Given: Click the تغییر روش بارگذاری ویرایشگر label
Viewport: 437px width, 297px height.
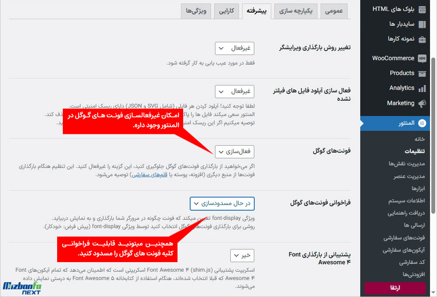Looking at the screenshot, I should tap(315, 48).
